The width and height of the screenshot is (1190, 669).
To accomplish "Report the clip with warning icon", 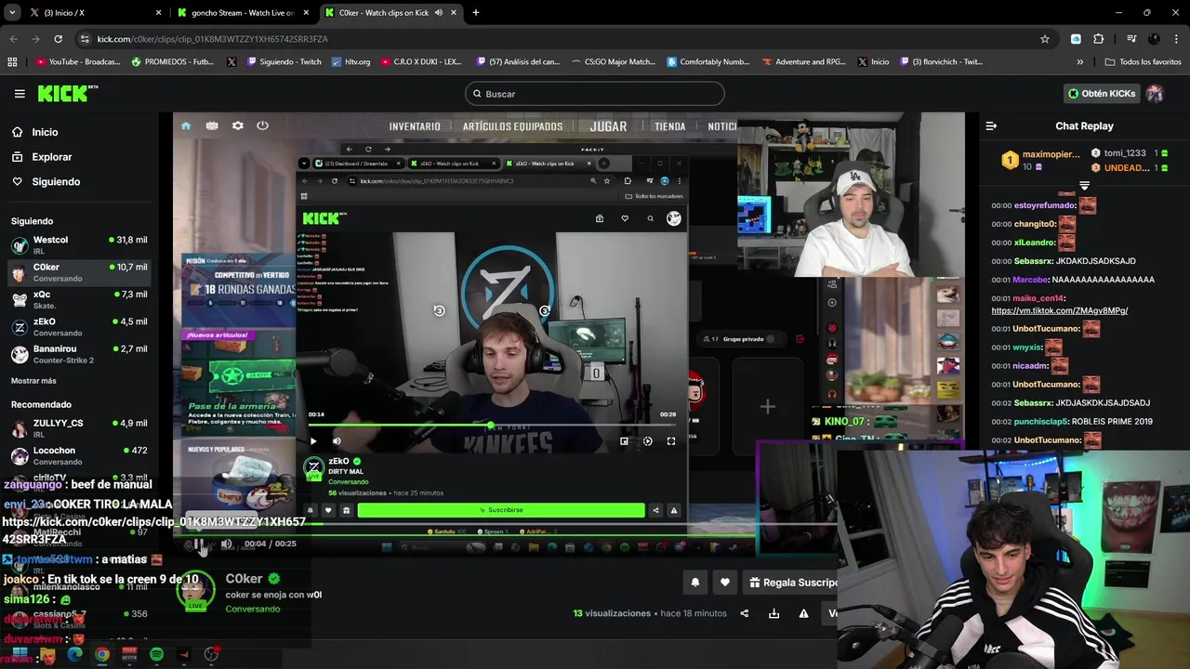I will coord(803,613).
